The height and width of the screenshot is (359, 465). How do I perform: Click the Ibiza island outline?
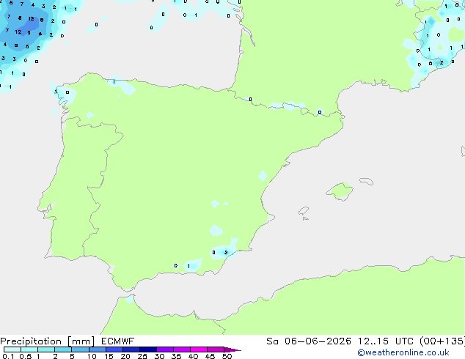304,211
